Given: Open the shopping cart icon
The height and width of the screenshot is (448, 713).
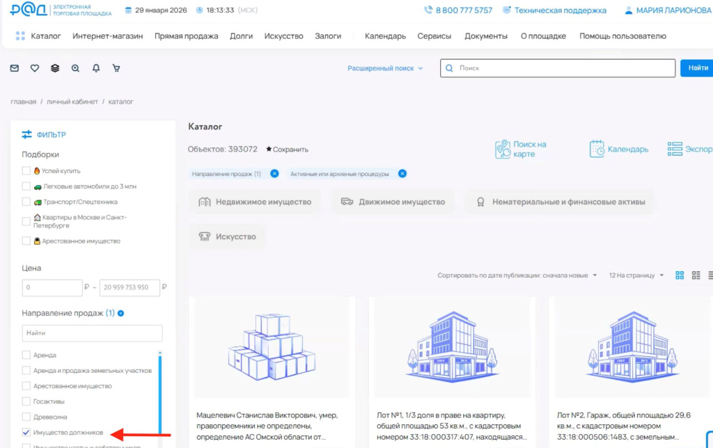Looking at the screenshot, I should 116,67.
